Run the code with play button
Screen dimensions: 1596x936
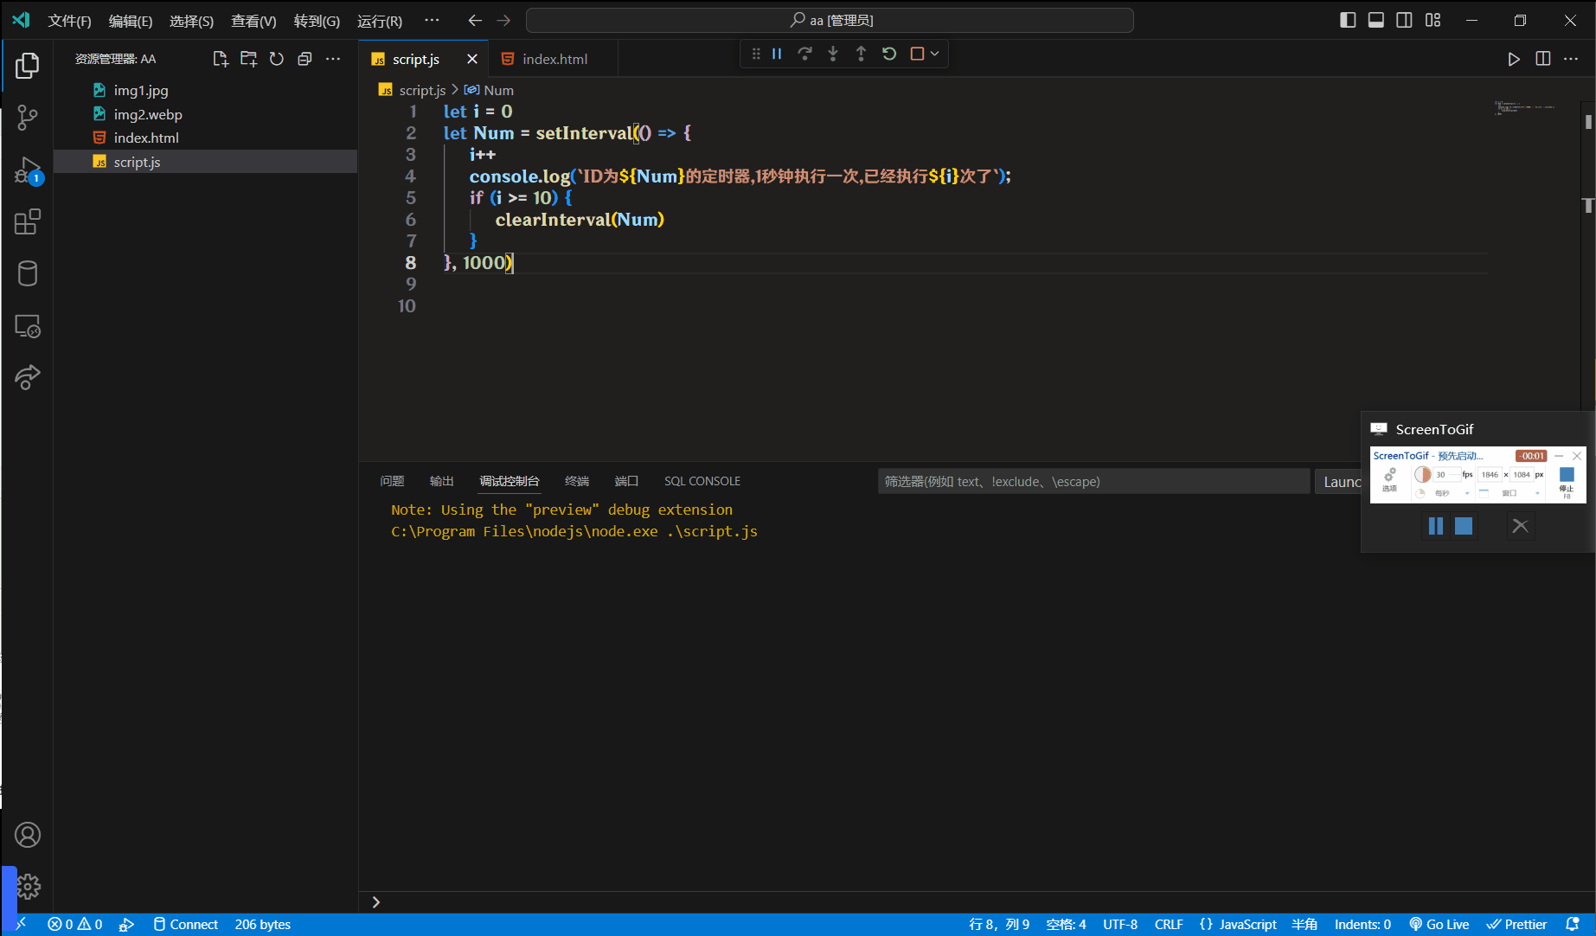[x=1514, y=59]
